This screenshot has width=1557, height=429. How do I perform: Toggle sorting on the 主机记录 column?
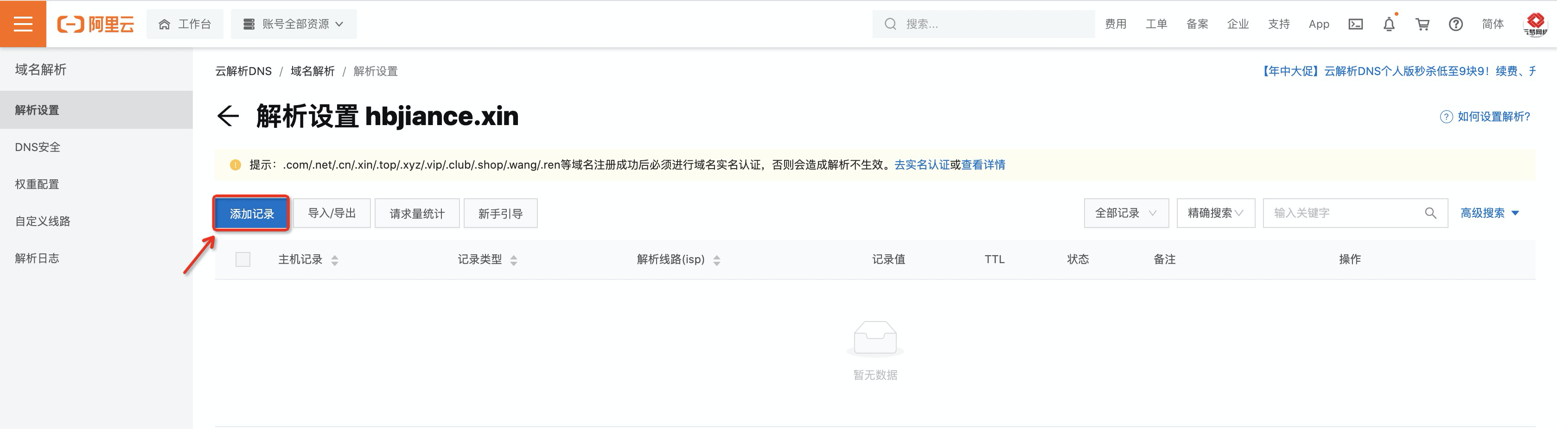(x=335, y=259)
